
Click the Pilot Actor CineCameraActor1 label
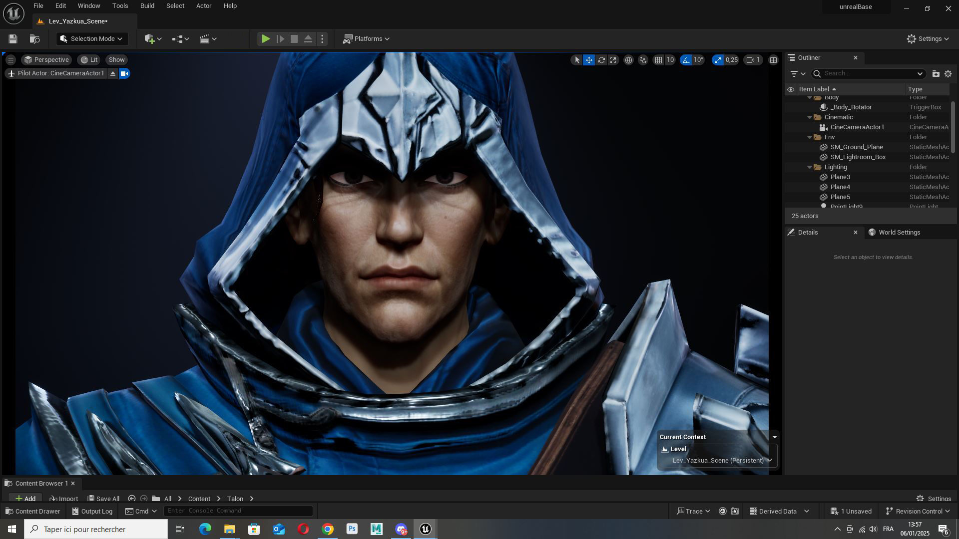[56, 73]
